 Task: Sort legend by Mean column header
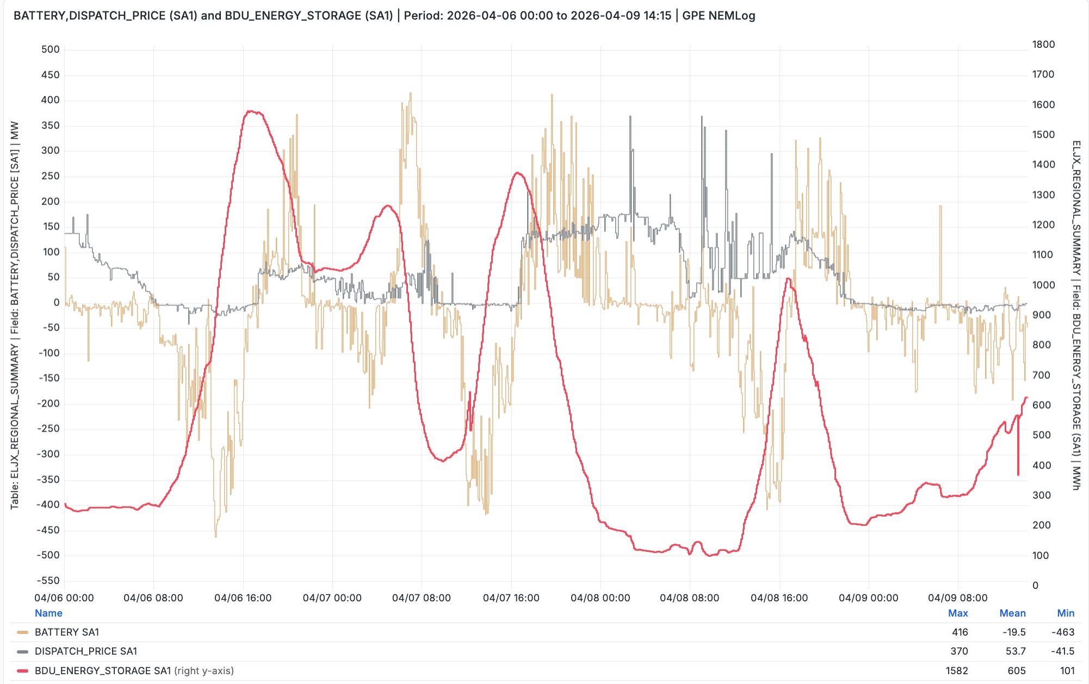pos(1012,613)
